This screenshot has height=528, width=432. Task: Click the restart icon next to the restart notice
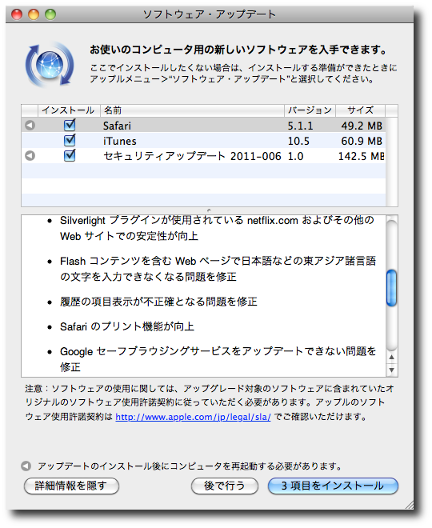[x=26, y=466]
